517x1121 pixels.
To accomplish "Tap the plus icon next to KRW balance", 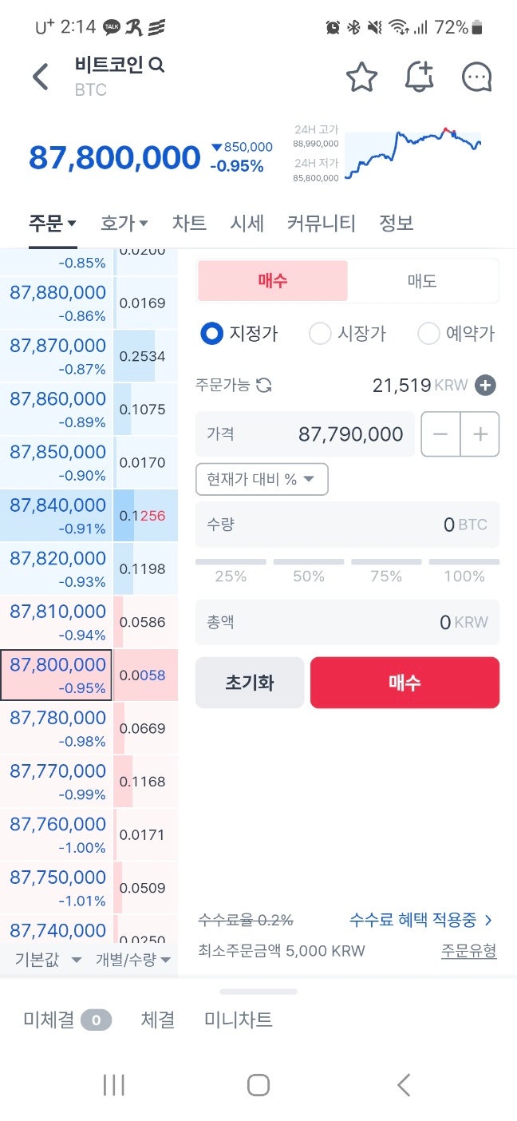I will click(485, 385).
